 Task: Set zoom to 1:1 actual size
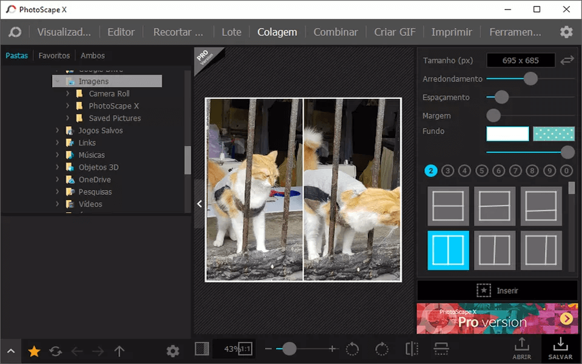point(245,349)
